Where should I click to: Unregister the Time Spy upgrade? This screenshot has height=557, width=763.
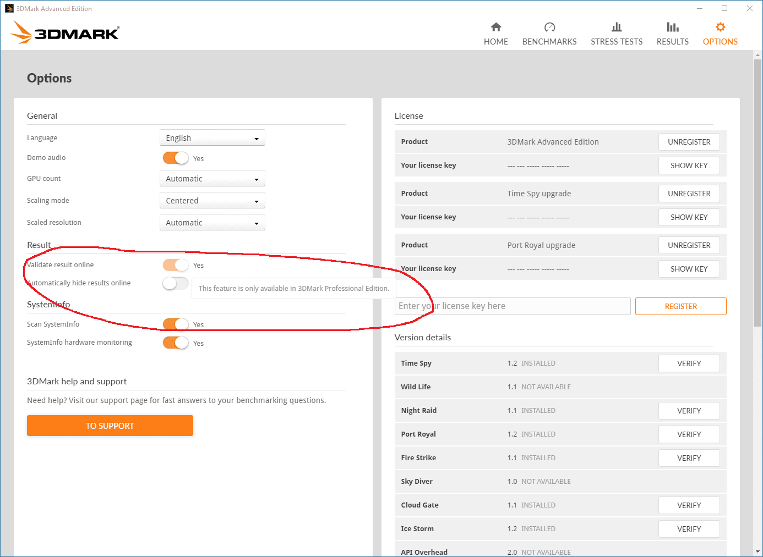[689, 194]
